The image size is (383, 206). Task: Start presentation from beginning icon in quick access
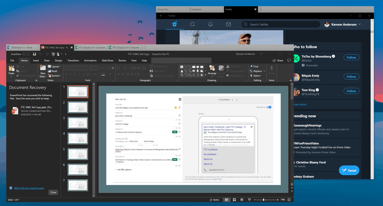click(53, 54)
